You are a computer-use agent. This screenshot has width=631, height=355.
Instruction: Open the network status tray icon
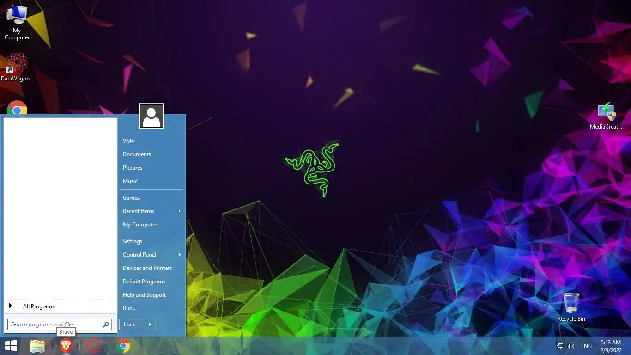coord(559,346)
